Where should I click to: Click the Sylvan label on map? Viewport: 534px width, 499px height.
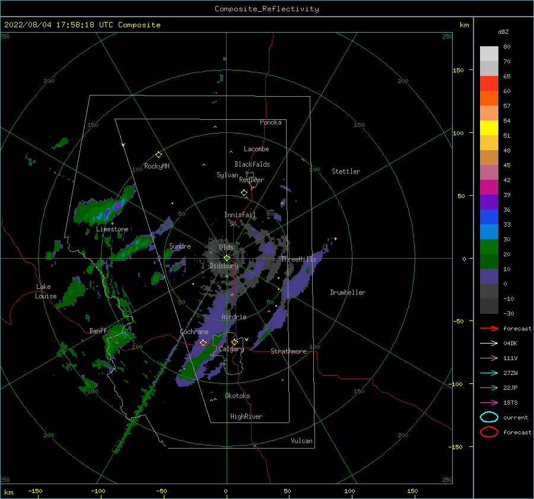pyautogui.click(x=227, y=175)
